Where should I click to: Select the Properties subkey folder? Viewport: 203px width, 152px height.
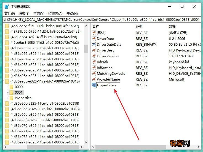point(23,98)
